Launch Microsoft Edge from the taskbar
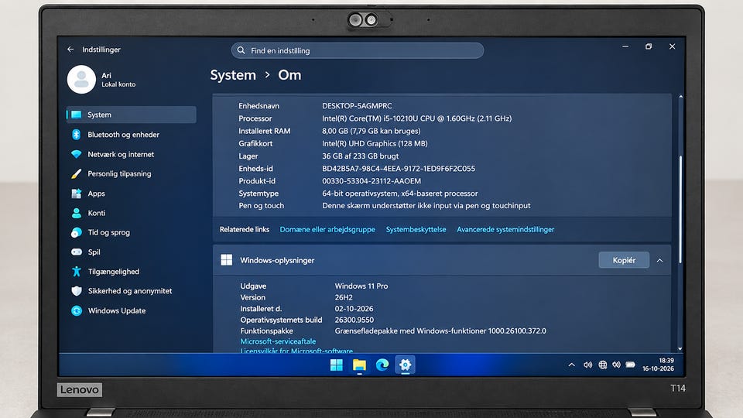Screen dimensions: 743x418 382,365
